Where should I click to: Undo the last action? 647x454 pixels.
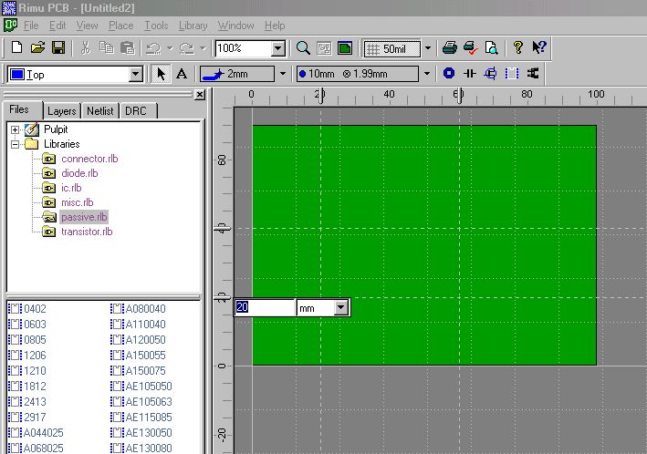(153, 48)
